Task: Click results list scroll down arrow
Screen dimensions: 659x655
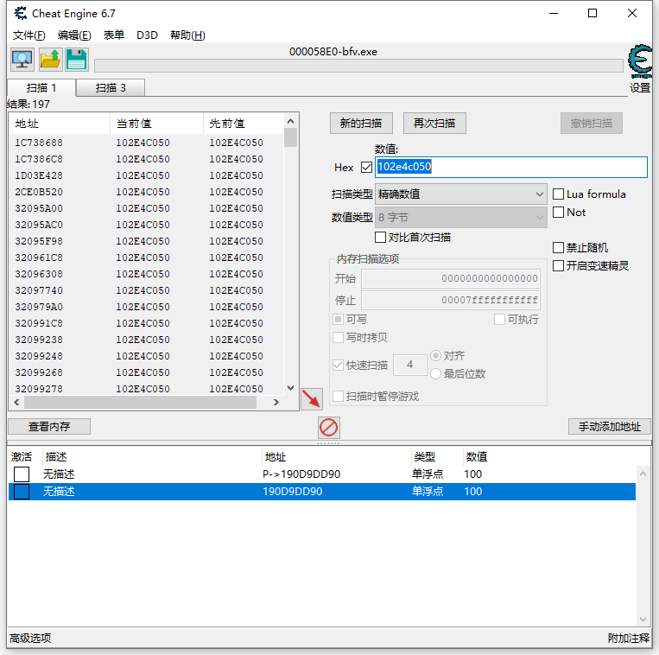Action: pos(290,388)
